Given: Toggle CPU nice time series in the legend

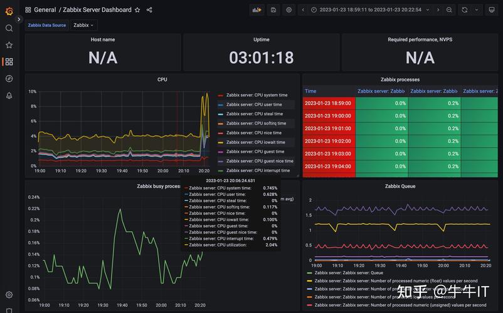Looking at the screenshot, I should (254, 133).
